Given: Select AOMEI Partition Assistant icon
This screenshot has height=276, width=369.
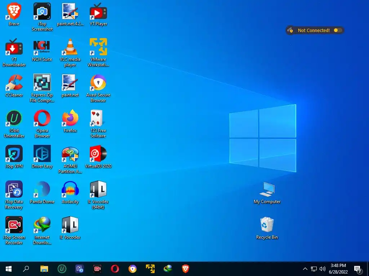Looking at the screenshot, I should coord(70,159).
